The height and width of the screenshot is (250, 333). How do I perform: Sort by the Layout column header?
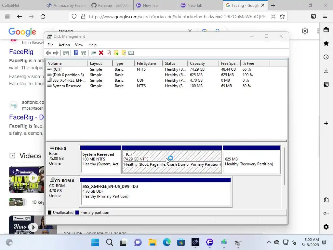tap(100, 63)
